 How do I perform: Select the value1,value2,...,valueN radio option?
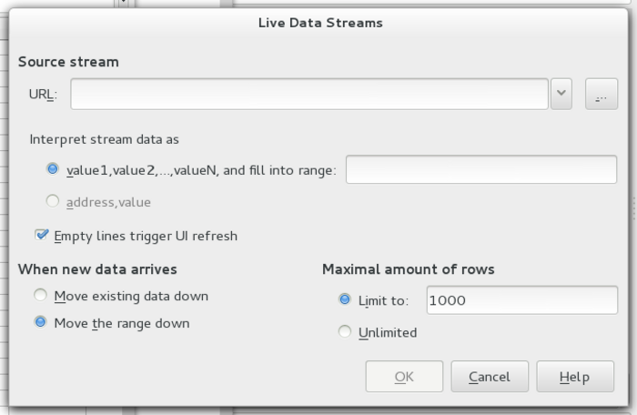pyautogui.click(x=53, y=169)
